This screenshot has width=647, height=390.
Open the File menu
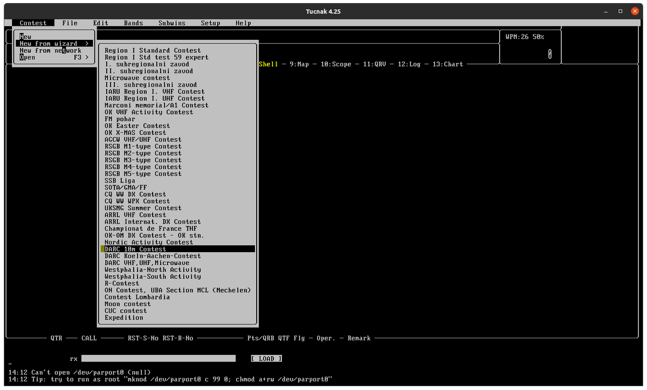[x=70, y=23]
